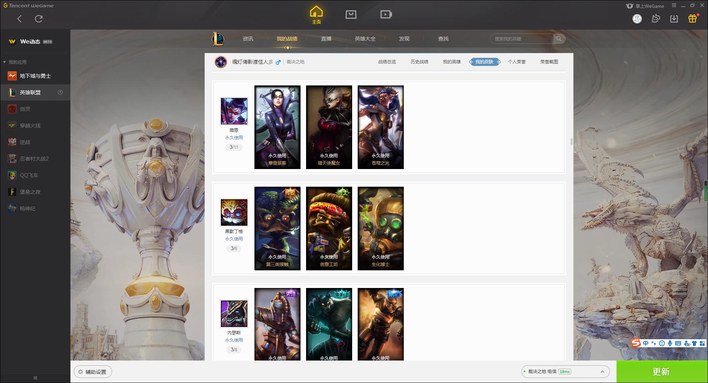The image size is (708, 383).
Task: Open the gift box rewards icon
Action: [693, 18]
